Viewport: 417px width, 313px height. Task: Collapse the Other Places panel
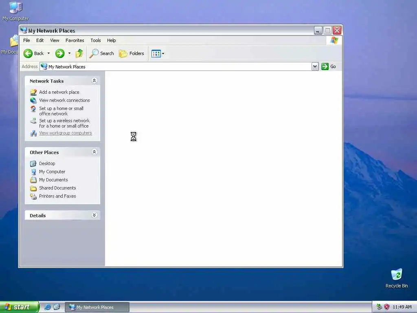click(94, 152)
